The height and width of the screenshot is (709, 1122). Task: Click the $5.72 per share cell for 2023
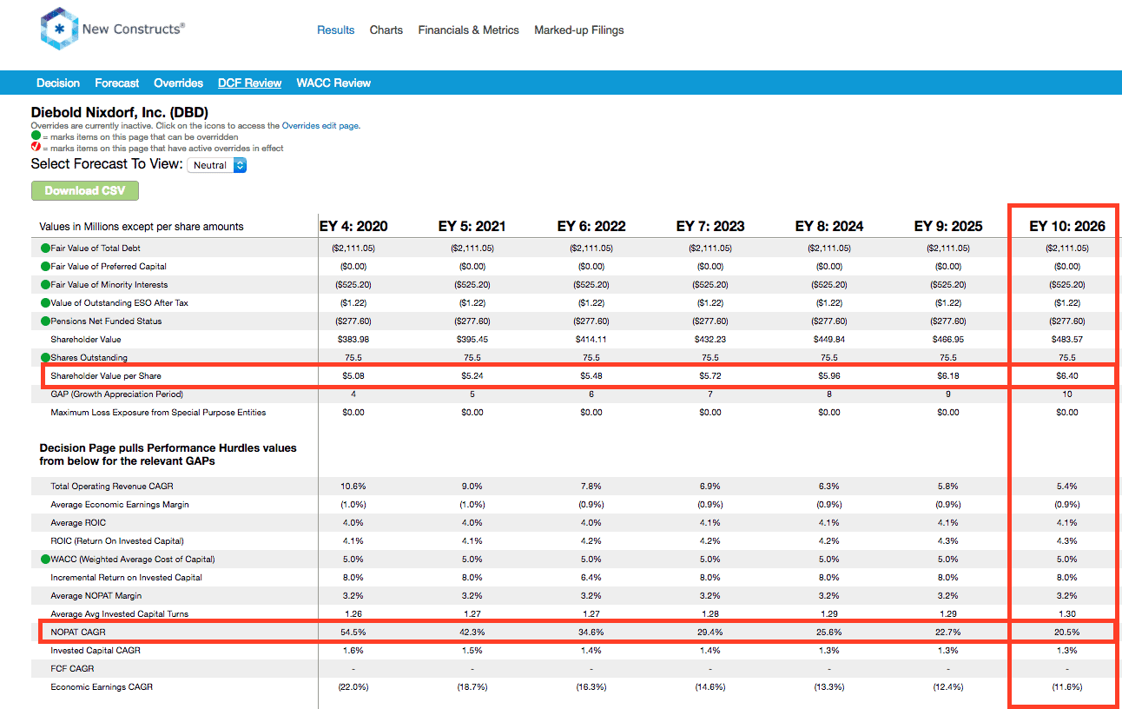[x=710, y=376]
